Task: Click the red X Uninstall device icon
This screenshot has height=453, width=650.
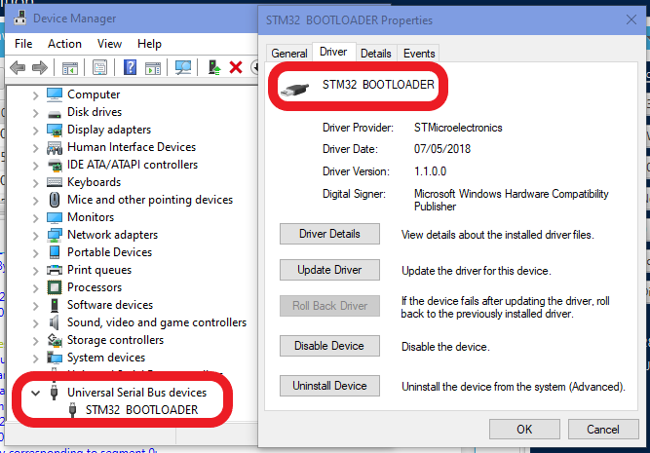Action: pyautogui.click(x=235, y=67)
